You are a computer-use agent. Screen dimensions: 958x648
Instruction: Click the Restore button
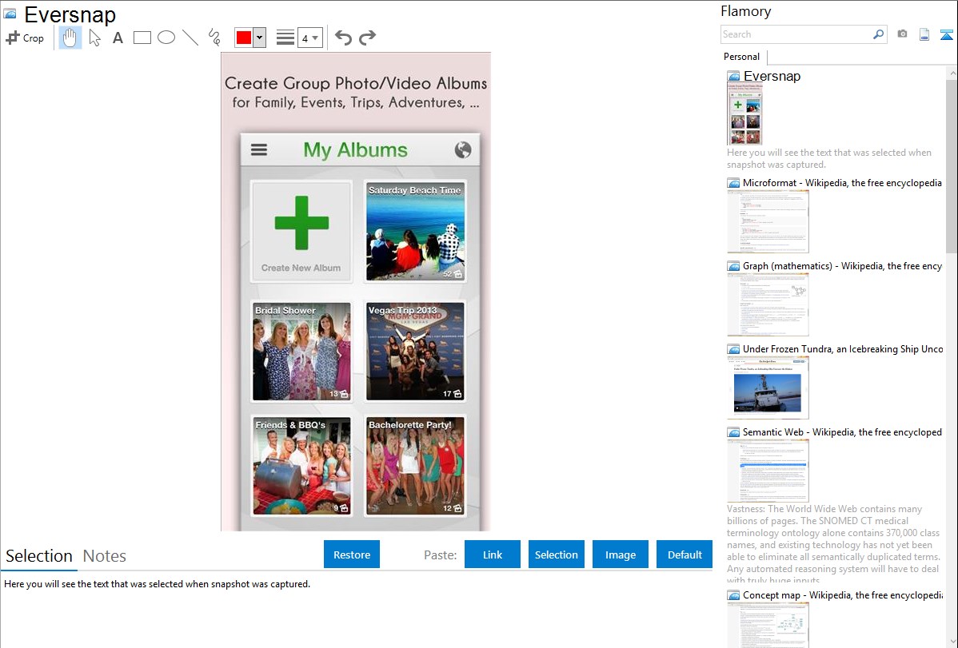pyautogui.click(x=352, y=555)
